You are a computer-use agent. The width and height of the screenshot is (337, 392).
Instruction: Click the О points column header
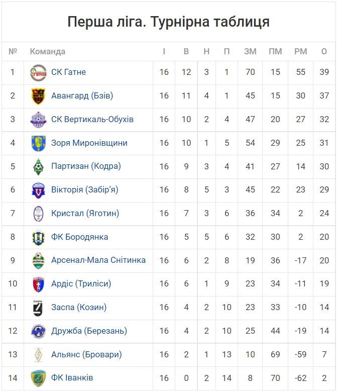[324, 51]
